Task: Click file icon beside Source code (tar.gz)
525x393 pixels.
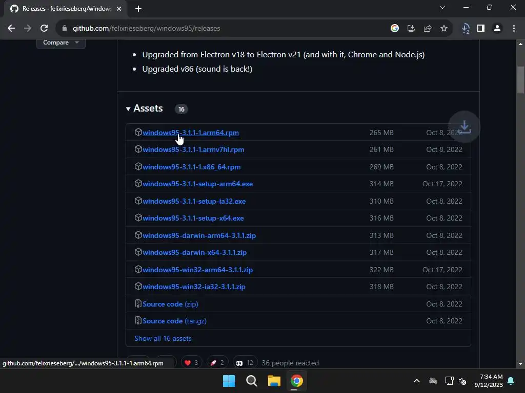Action: click(x=138, y=320)
